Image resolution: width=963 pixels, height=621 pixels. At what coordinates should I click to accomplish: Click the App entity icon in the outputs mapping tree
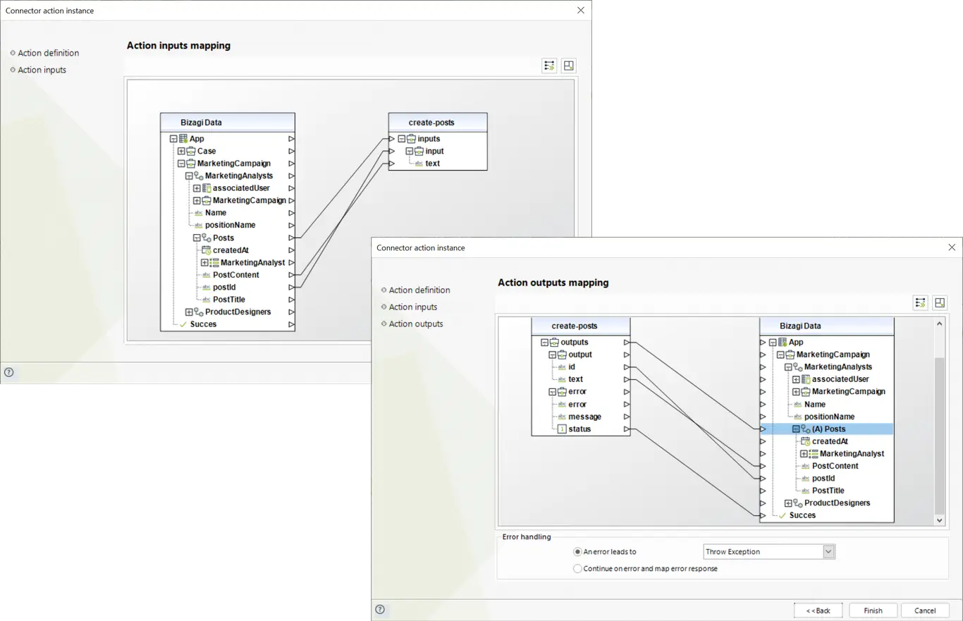[782, 342]
